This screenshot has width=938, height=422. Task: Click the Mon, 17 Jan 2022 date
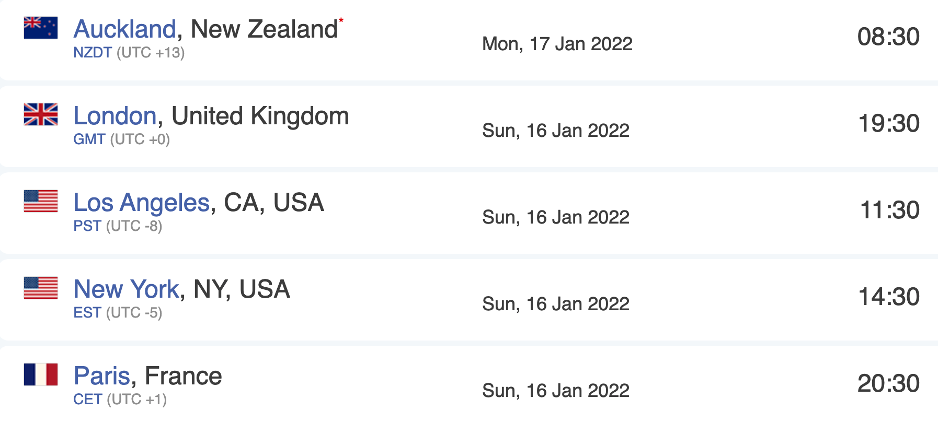[557, 44]
